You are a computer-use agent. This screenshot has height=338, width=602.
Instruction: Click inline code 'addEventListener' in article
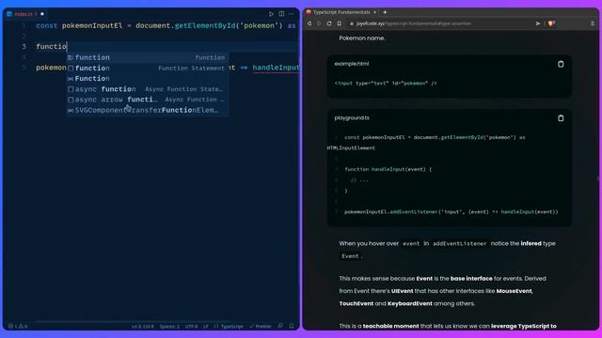tap(460, 244)
